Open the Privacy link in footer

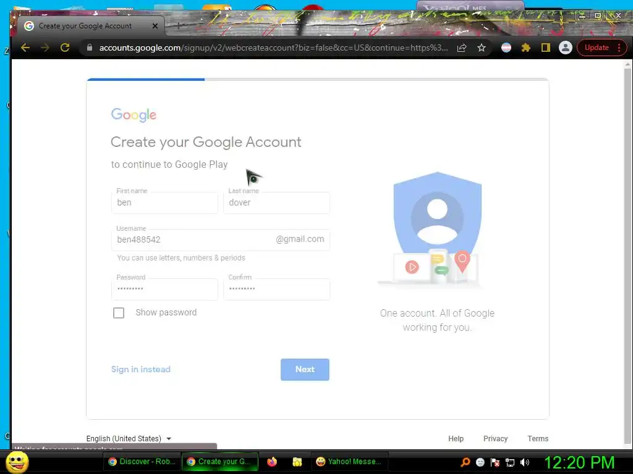click(x=495, y=439)
